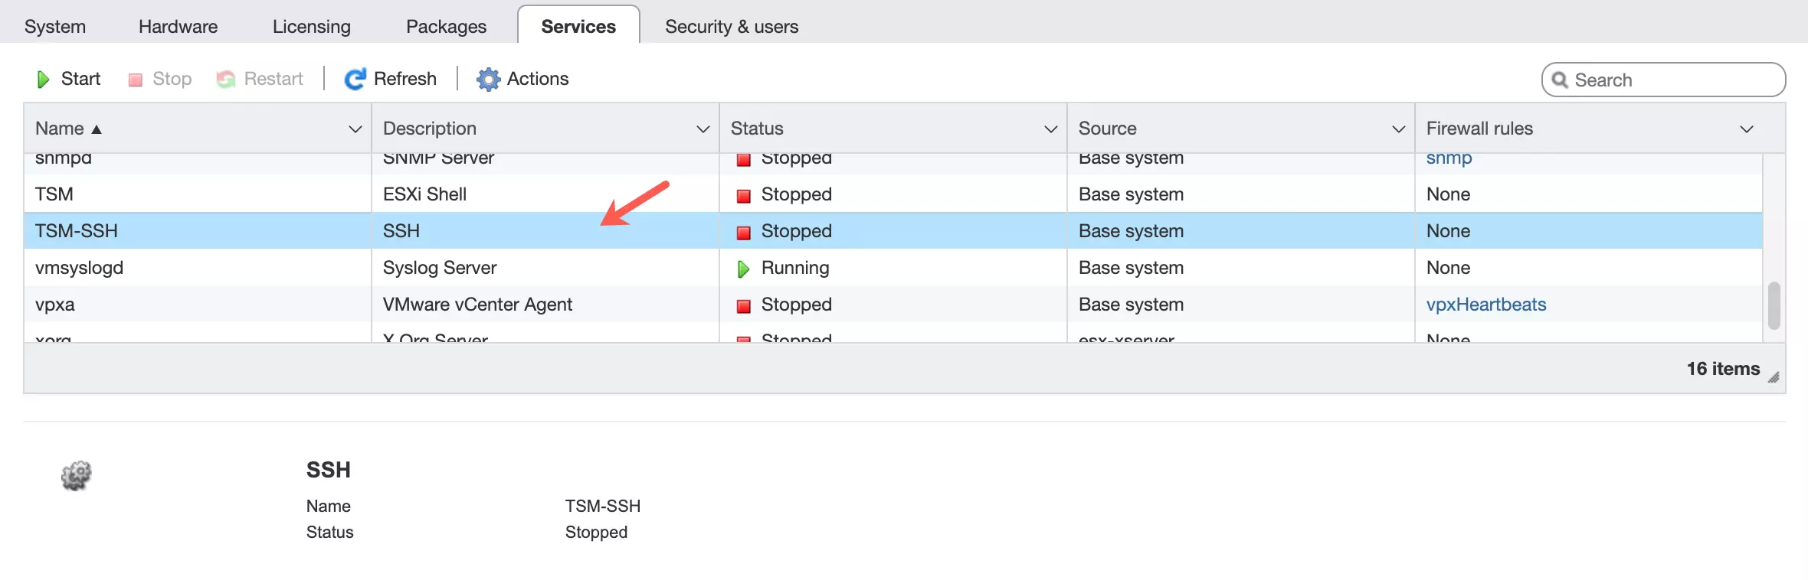Viewport: 1808px width, 580px height.
Task: Expand the Name column dropdown chevron
Action: (x=355, y=129)
